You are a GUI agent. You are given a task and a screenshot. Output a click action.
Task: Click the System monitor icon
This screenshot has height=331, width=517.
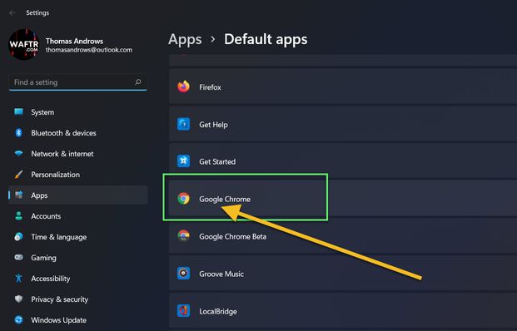pyautogui.click(x=19, y=112)
